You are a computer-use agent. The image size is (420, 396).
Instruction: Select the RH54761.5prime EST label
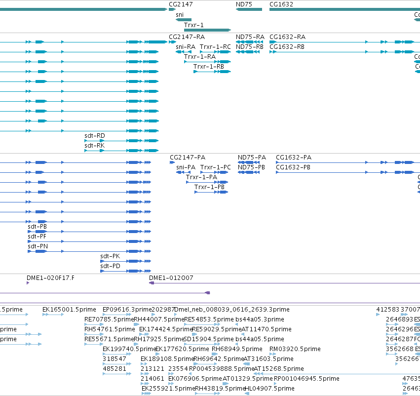pos(110,329)
